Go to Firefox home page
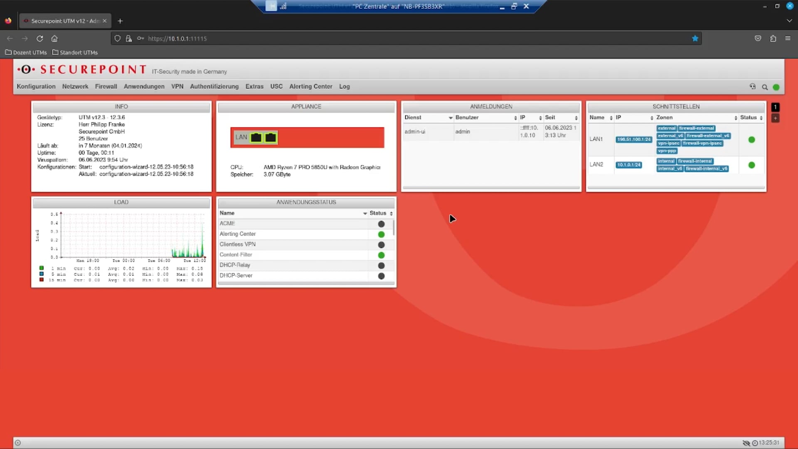The width and height of the screenshot is (798, 449). pos(54,38)
